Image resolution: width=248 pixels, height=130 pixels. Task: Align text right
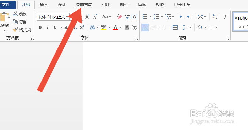pos(160,27)
